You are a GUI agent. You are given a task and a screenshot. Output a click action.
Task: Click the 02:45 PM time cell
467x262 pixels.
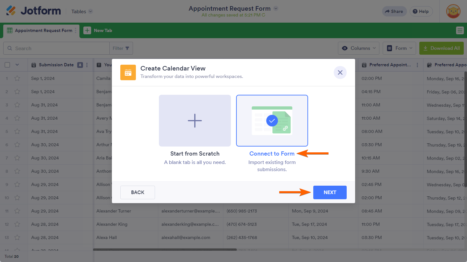[391, 184]
